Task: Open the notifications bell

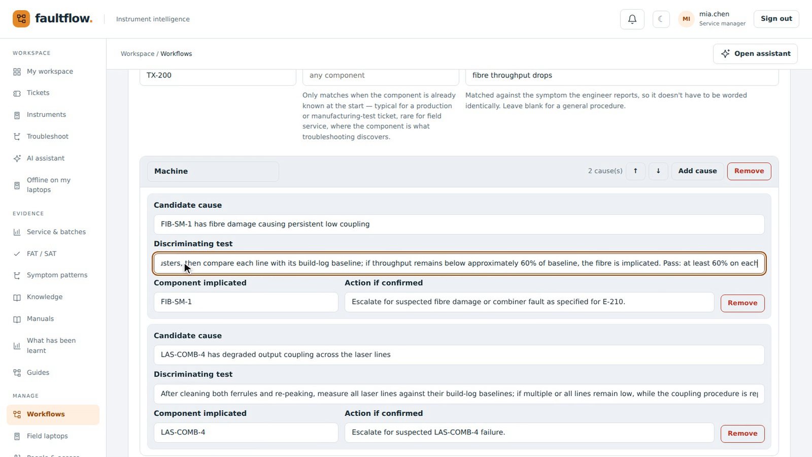Action: (632, 19)
